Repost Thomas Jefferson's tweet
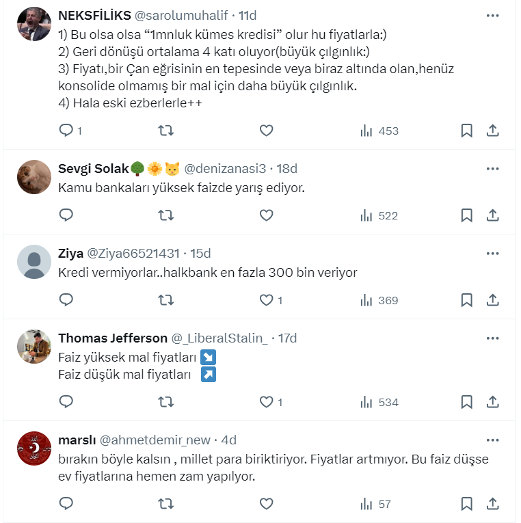This screenshot has width=521, height=523. pyautogui.click(x=165, y=402)
